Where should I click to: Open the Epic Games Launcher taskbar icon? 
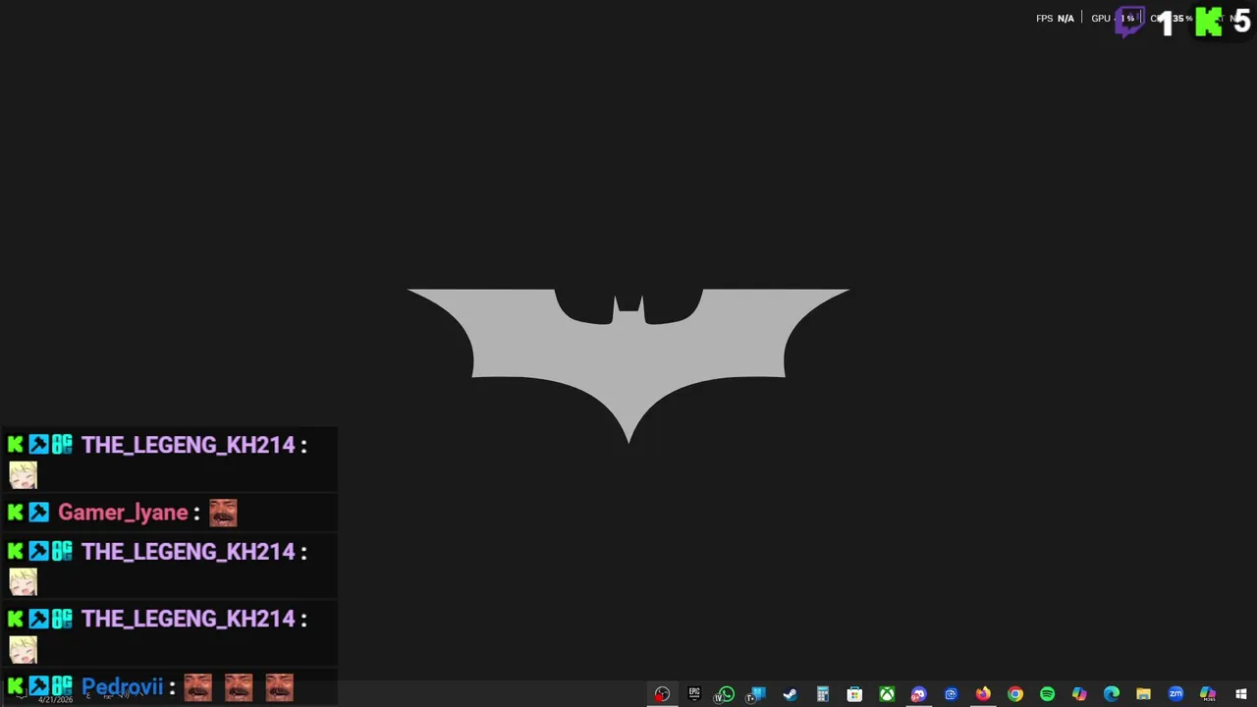(x=694, y=693)
